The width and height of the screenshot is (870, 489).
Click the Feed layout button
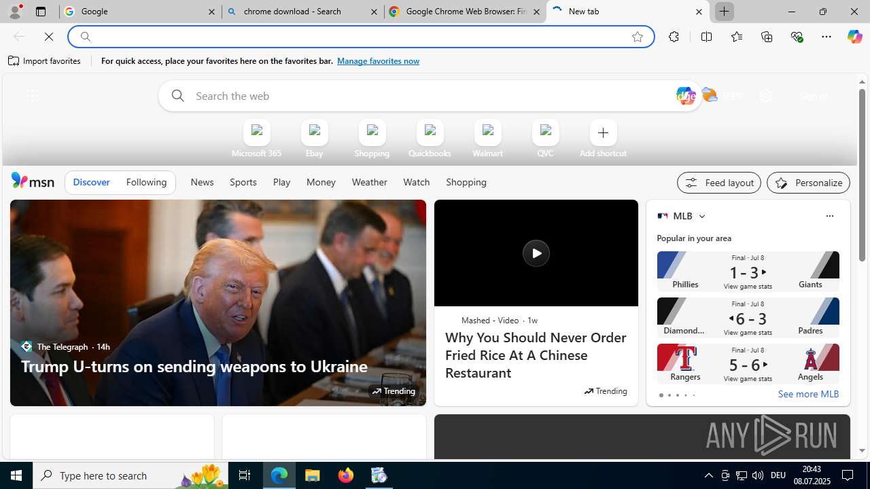pos(718,183)
